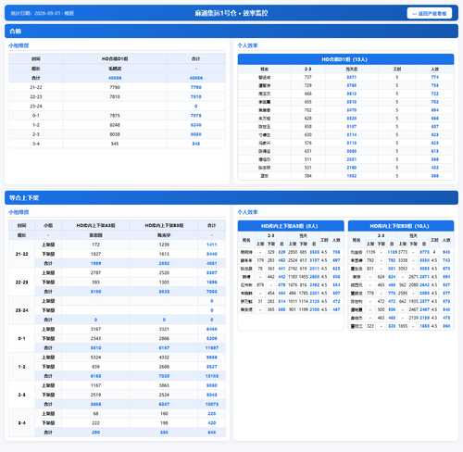
Task: Click the cell showing 172
Action: [95, 245]
